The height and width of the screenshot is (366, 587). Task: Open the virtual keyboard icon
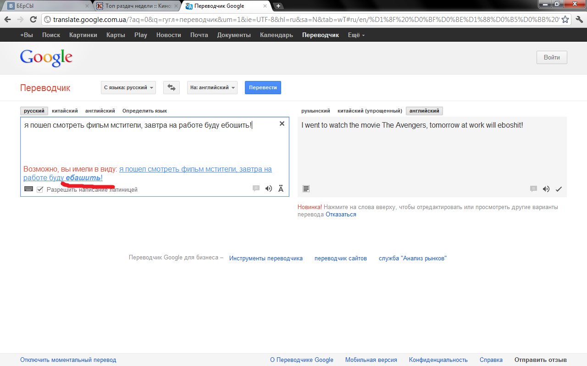[28, 189]
